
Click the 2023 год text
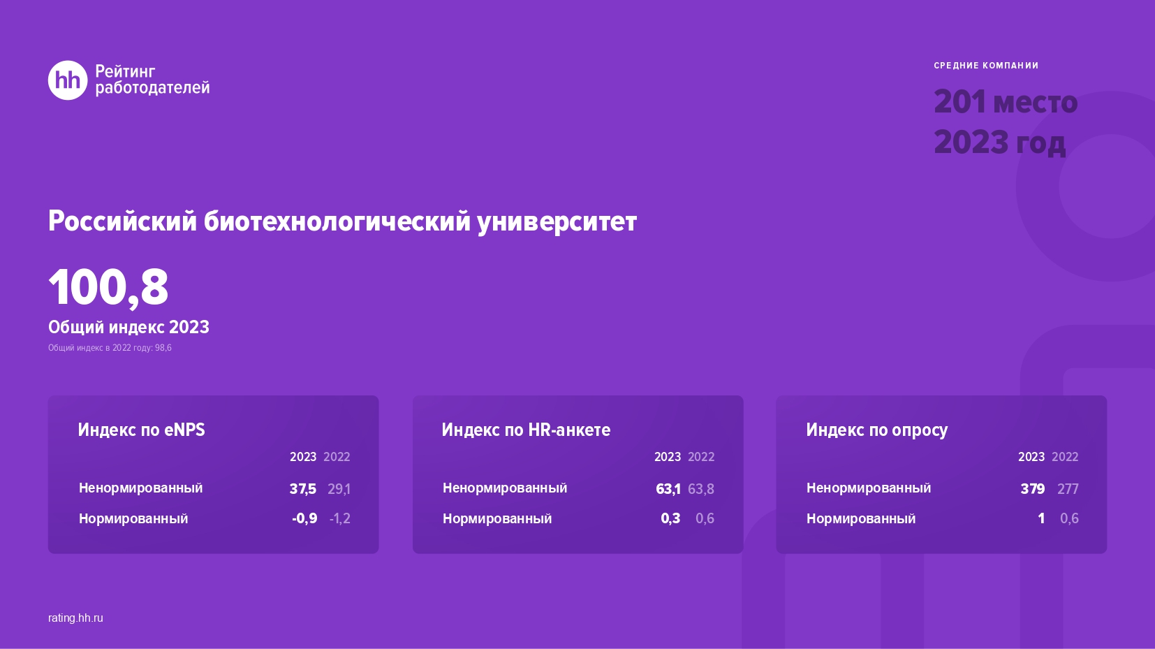click(999, 143)
